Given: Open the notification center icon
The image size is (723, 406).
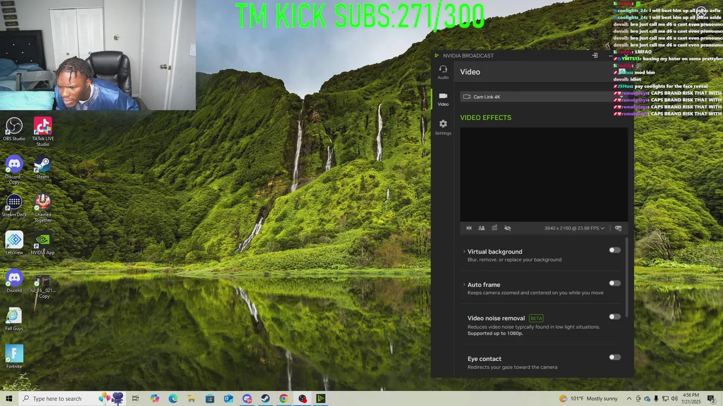Looking at the screenshot, I should click(x=711, y=399).
